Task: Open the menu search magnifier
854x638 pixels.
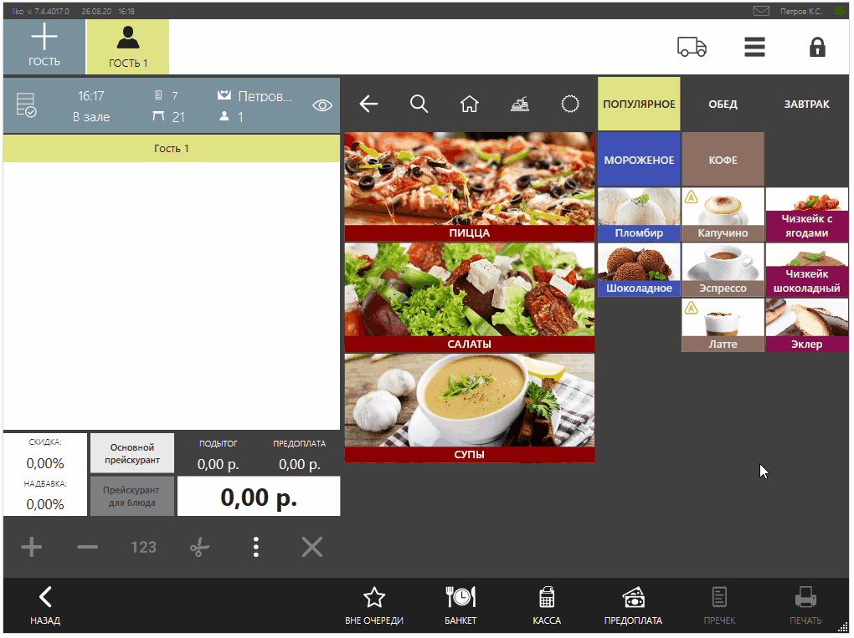Action: point(419,104)
